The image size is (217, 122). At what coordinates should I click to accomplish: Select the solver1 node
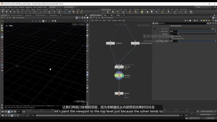coord(119,75)
